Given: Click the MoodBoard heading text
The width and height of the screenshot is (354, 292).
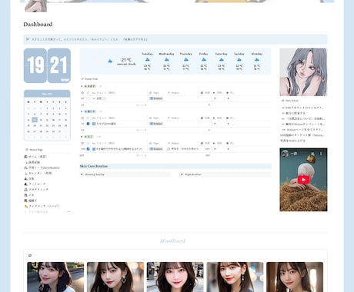Looking at the screenshot, I should 172,241.
